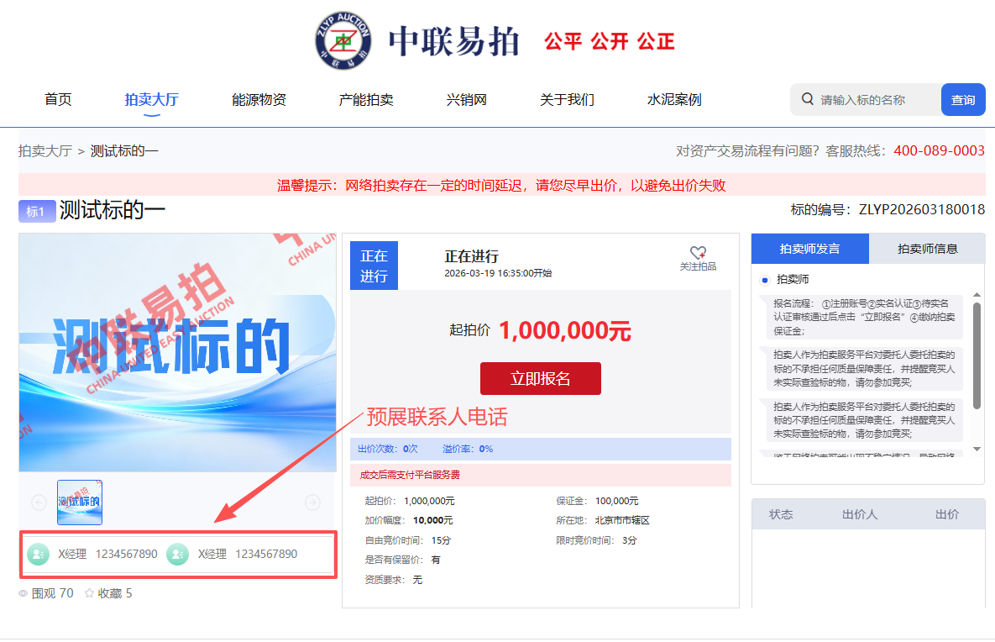Click the large 测试标的 main image
Image resolution: width=995 pixels, height=642 pixels.
[178, 352]
